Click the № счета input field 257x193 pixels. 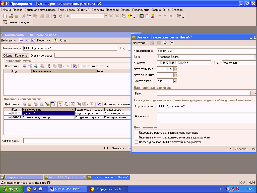pos(184,63)
